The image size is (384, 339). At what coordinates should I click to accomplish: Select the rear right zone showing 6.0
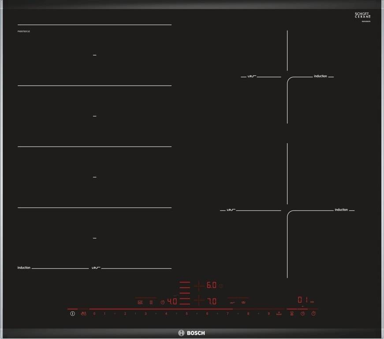coord(211,285)
